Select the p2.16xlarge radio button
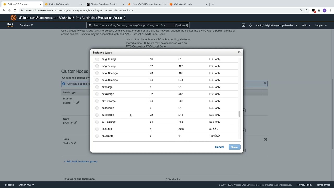The height and width of the screenshot is (188, 334). pyautogui.click(x=97, y=101)
